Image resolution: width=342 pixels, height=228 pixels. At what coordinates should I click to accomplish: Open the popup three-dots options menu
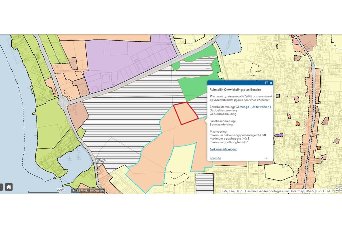point(266,158)
